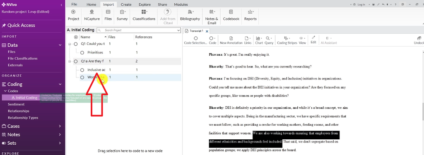Open the Help question mark
The height and width of the screenshot is (155, 424).
[395, 5]
